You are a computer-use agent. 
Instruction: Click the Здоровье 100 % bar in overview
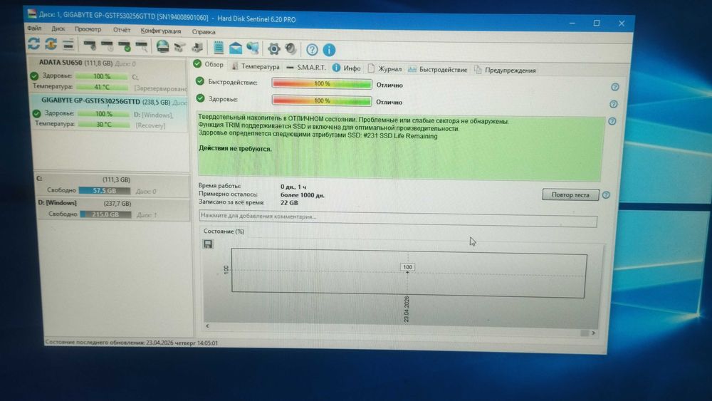[322, 100]
